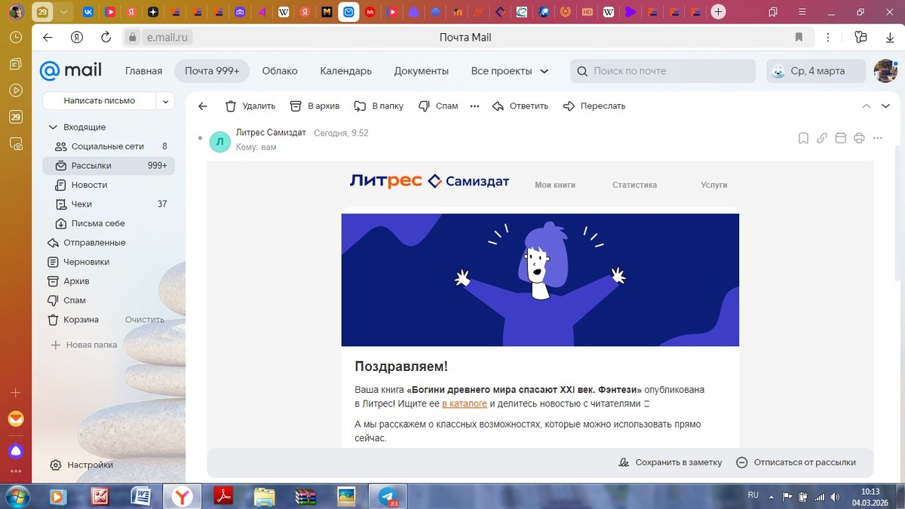Open the three-dots more actions in toolbar
The image size is (905, 509).
[x=474, y=106]
